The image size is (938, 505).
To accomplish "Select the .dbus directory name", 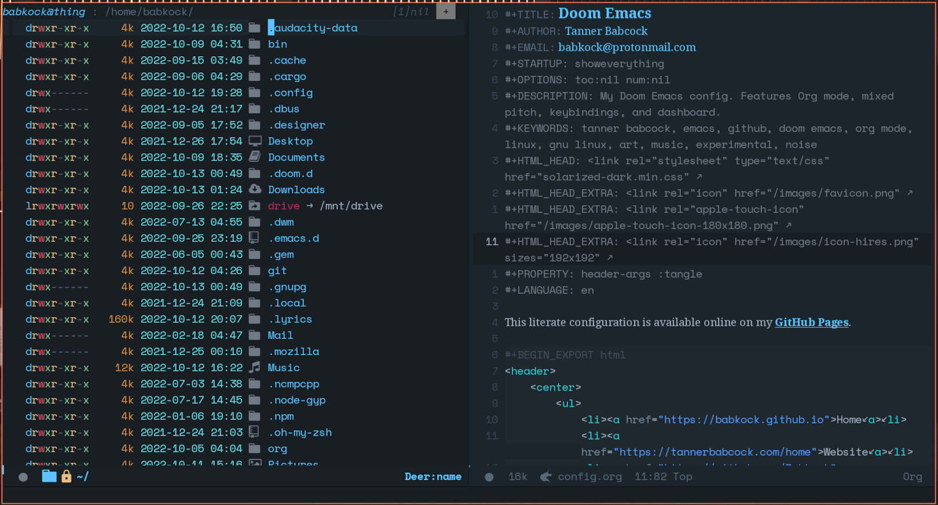I will tap(284, 109).
